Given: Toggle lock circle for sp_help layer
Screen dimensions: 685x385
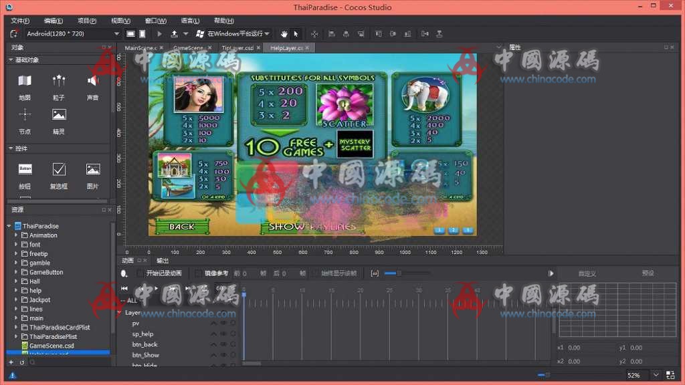Looking at the screenshot, I should pos(233,334).
